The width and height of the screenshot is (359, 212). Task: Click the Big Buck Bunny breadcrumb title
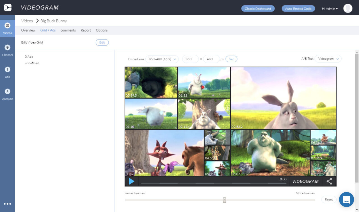[x=54, y=21]
